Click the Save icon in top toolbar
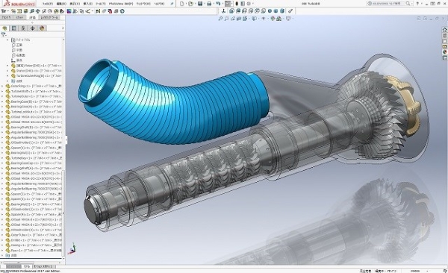This screenshot has height=273, width=448. point(200,4)
